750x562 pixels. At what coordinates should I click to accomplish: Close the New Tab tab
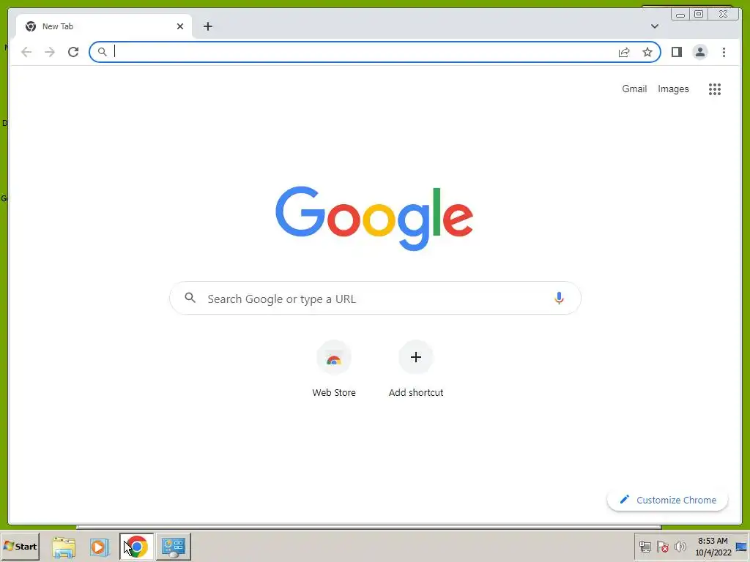pos(180,26)
